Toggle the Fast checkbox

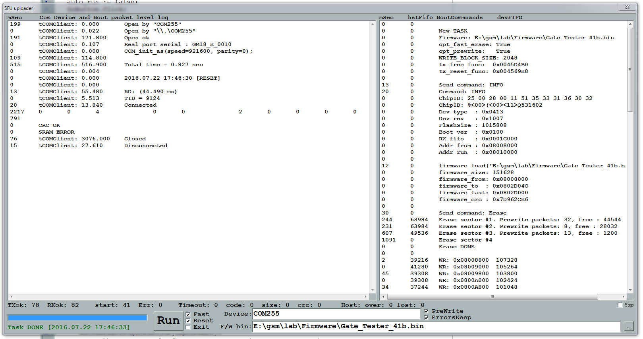click(x=188, y=314)
